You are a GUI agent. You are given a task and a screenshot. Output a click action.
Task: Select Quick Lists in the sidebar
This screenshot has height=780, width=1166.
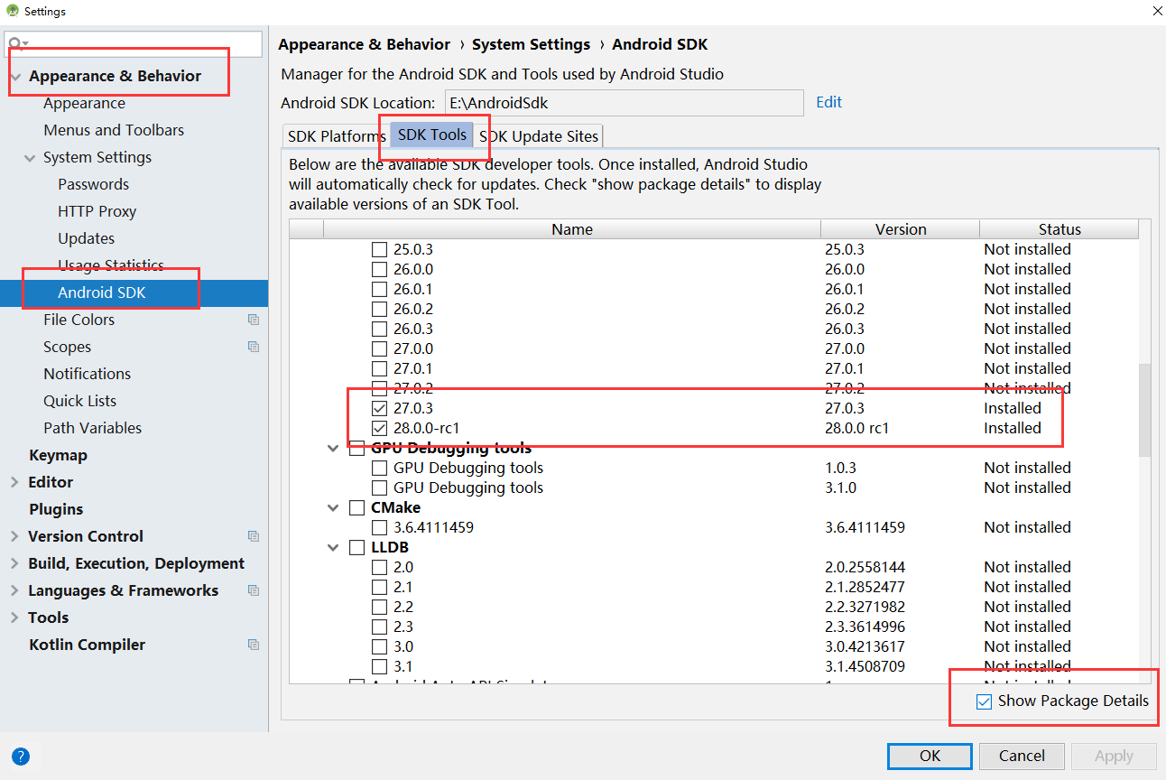coord(79,401)
